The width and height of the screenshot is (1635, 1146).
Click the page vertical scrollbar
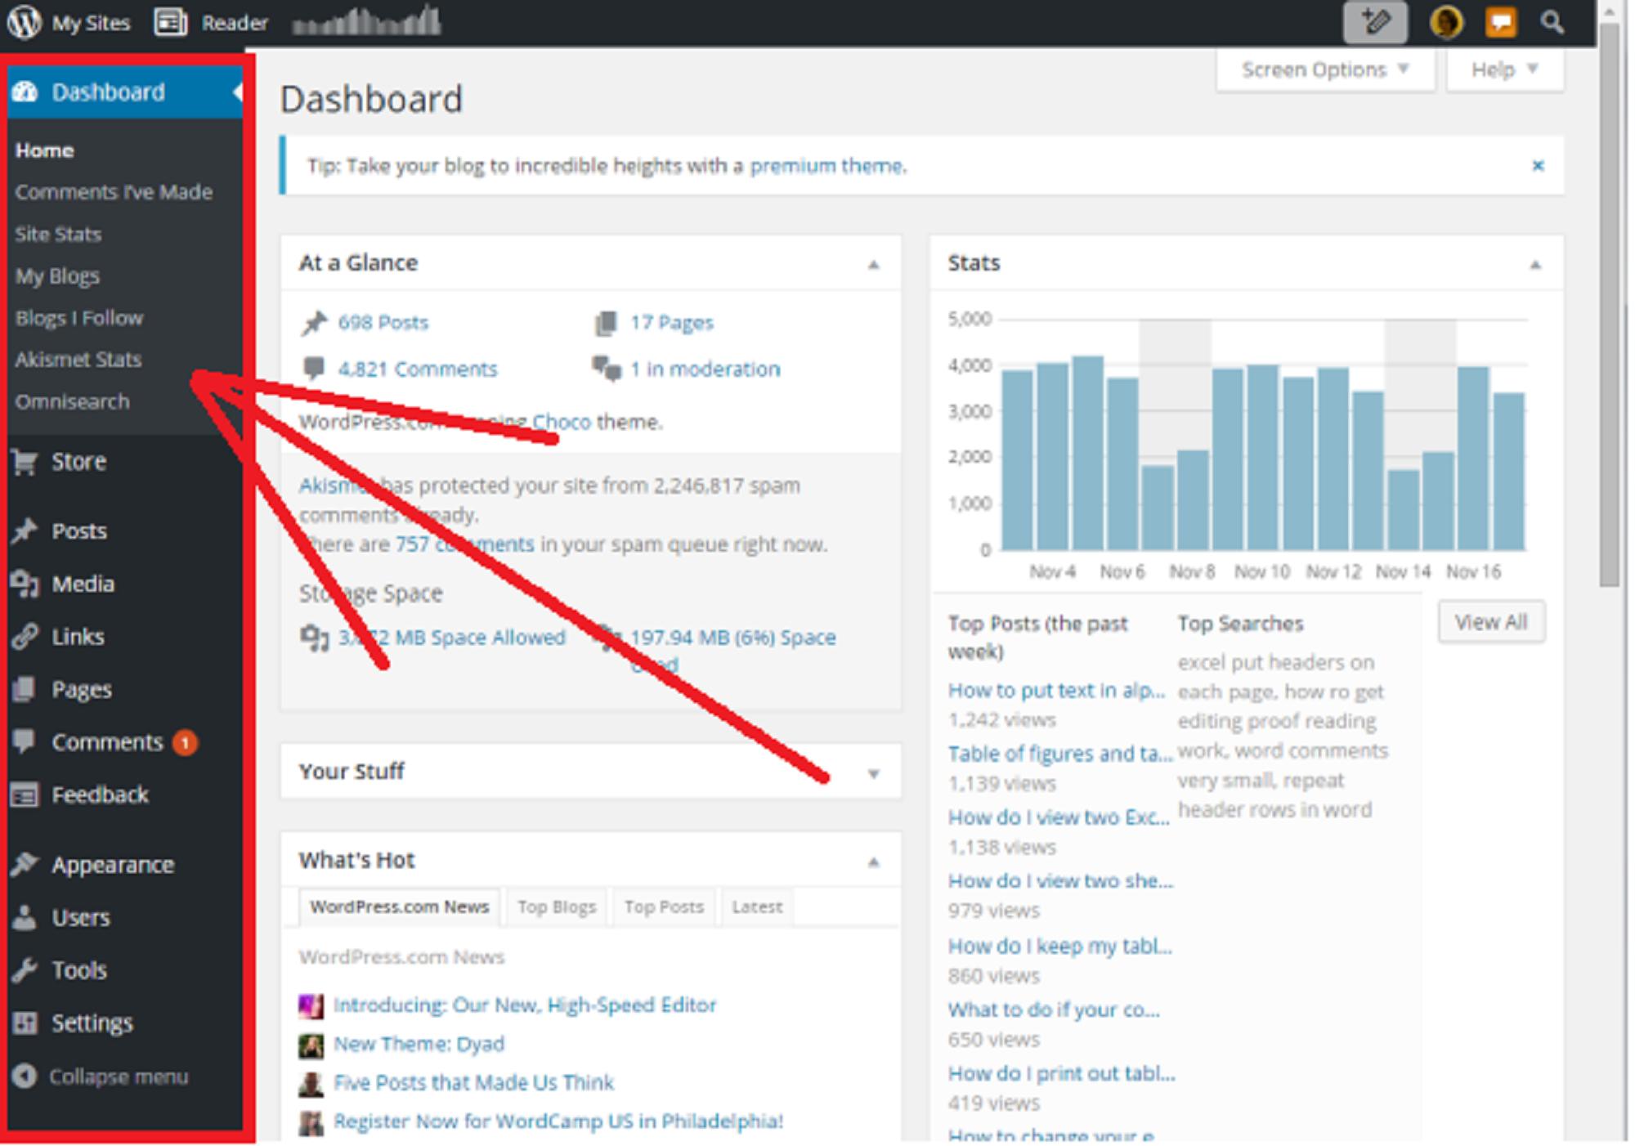point(1609,302)
